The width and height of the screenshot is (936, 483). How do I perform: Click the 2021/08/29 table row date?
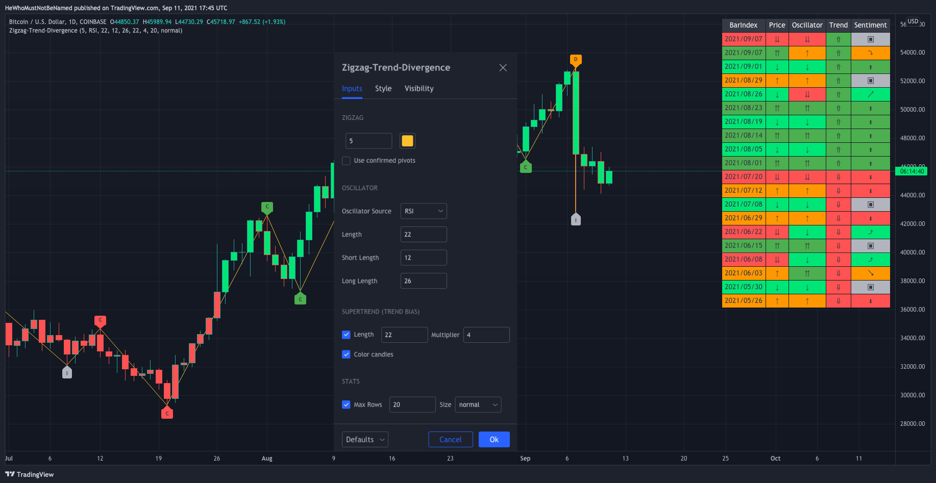coord(744,81)
